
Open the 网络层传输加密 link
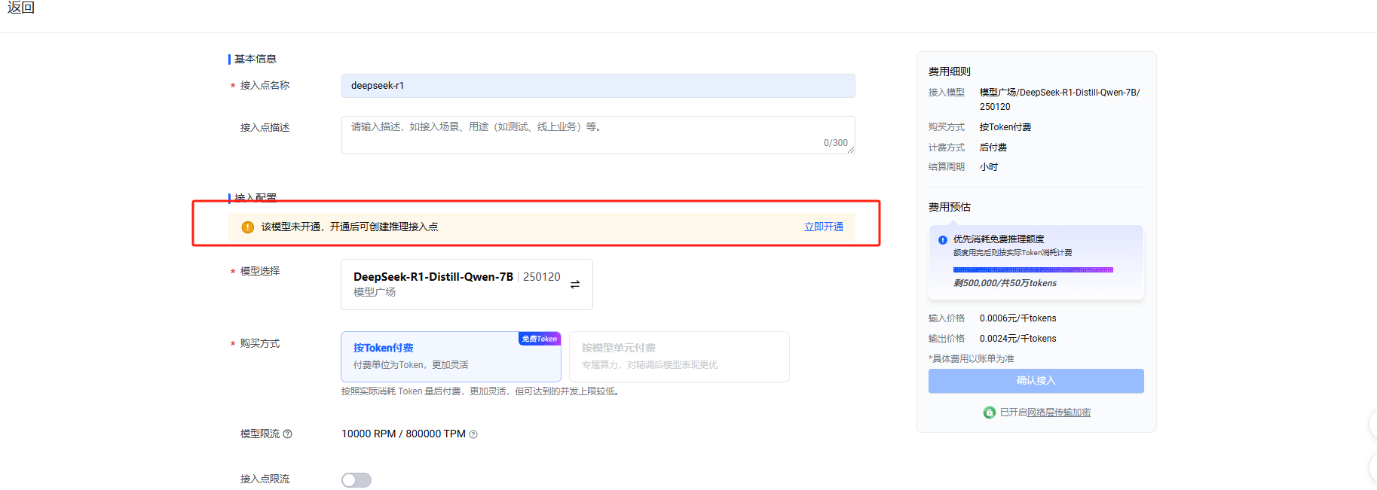(1059, 412)
